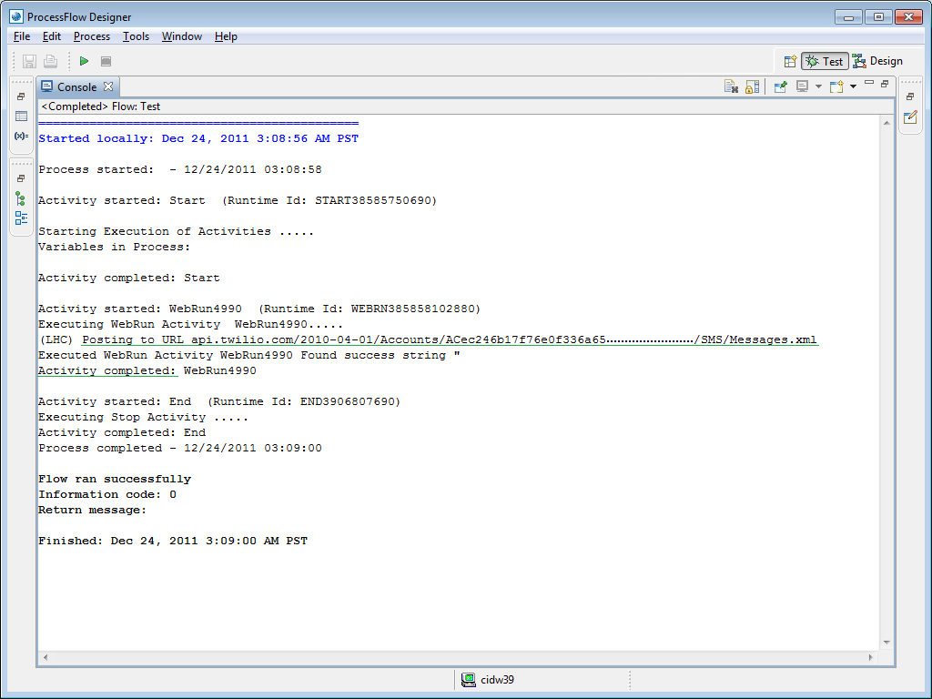Click the Open Perspective icon
Image resolution: width=932 pixels, height=699 pixels.
pyautogui.click(x=790, y=61)
